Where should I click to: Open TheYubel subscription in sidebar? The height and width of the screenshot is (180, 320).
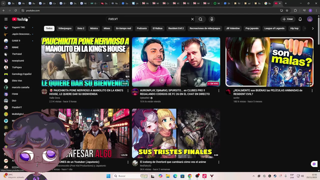point(19,54)
